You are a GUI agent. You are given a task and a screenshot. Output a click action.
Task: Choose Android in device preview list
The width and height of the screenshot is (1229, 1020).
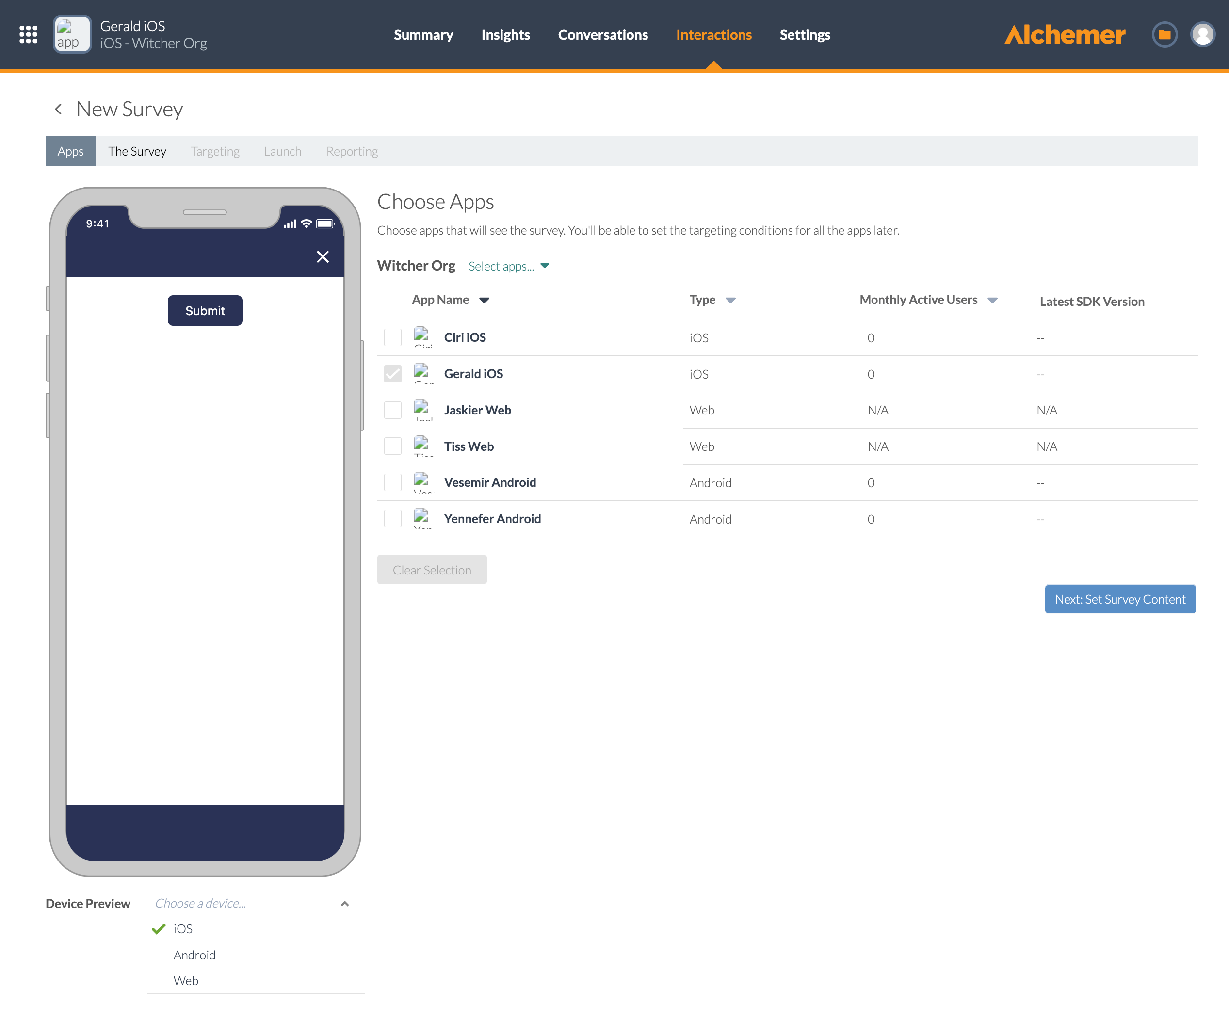(194, 955)
